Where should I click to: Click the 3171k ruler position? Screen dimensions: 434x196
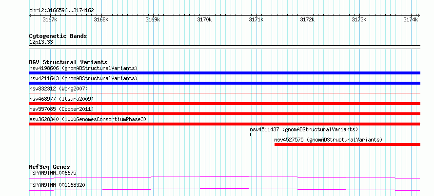coord(256,20)
